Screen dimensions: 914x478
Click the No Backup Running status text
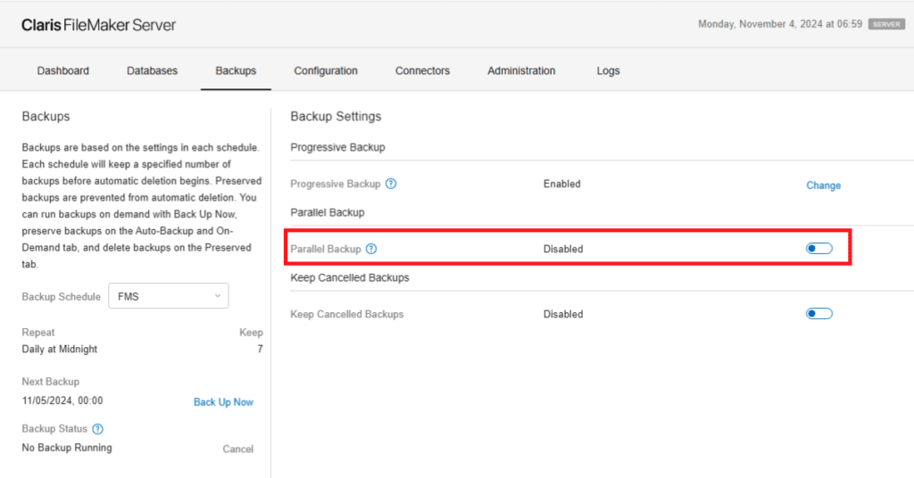point(67,448)
